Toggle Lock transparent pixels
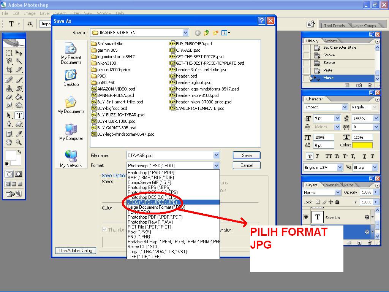The height and width of the screenshot is (292, 389). (x=318, y=202)
